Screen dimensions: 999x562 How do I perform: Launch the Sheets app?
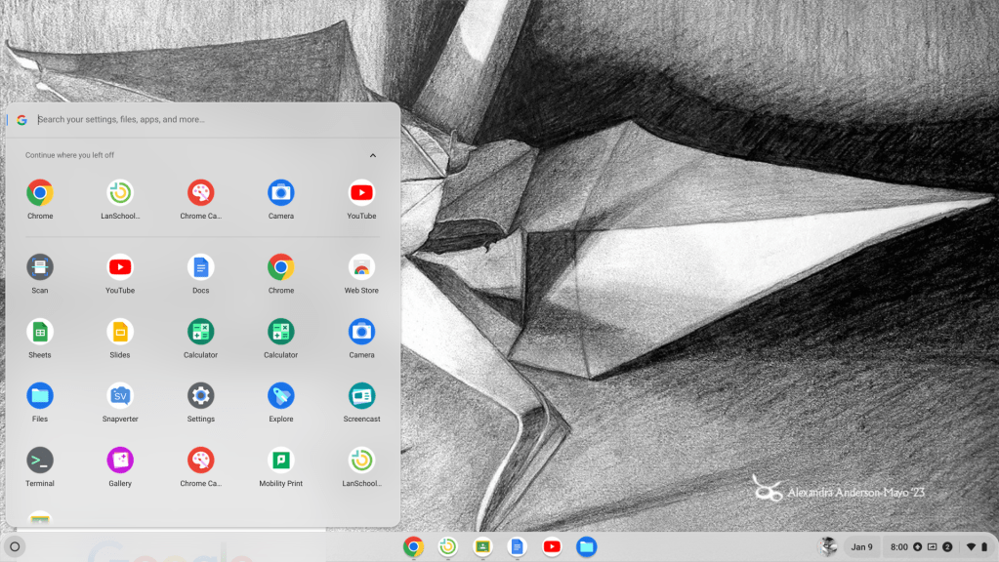(x=40, y=332)
